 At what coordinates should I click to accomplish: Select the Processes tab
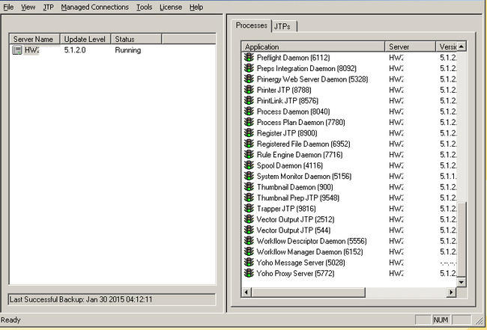click(251, 25)
